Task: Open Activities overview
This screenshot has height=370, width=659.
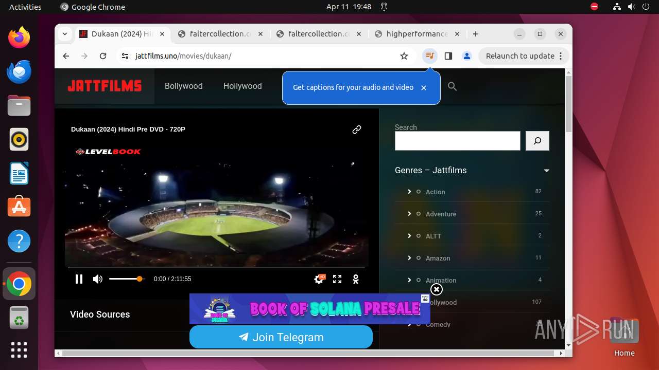Action: click(25, 7)
